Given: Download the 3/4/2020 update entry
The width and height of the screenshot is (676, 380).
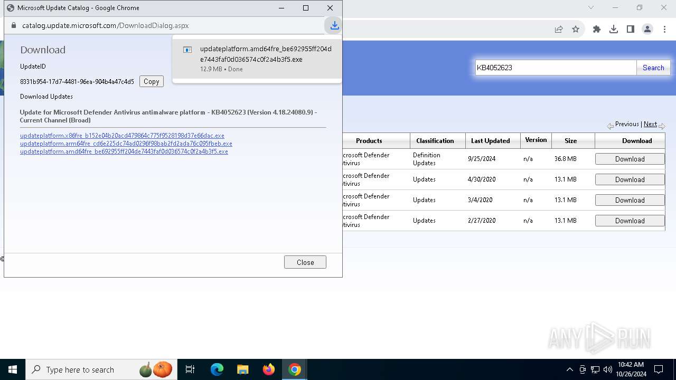Looking at the screenshot, I should point(630,200).
